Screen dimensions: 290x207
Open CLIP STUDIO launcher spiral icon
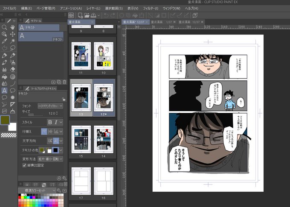(x=71, y=15)
